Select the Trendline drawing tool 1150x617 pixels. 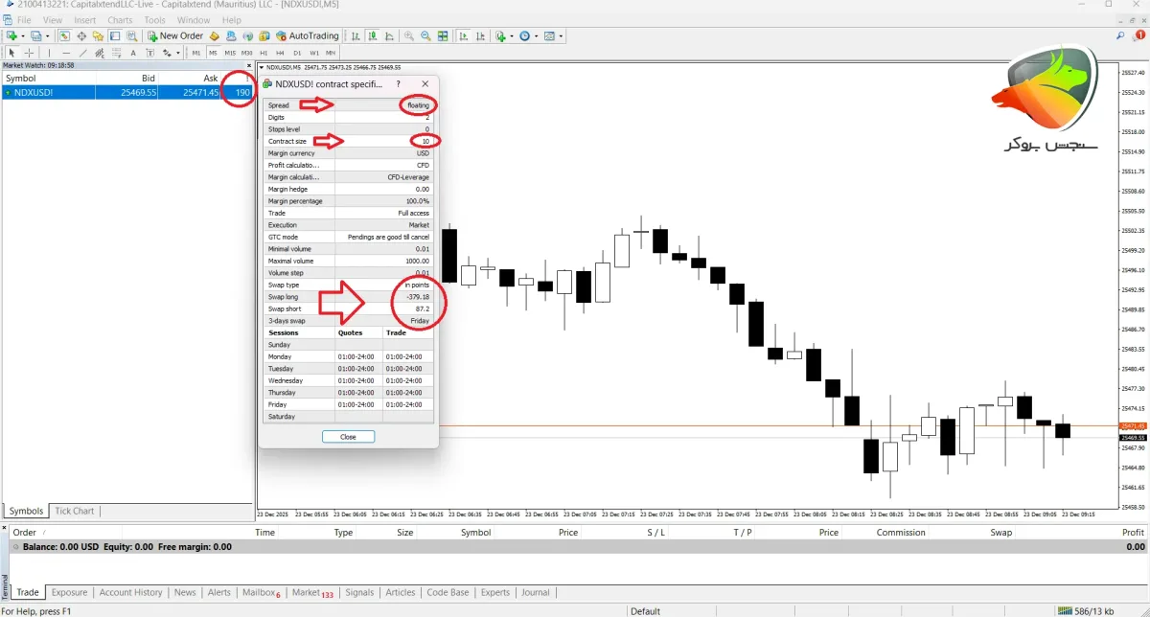[x=83, y=52]
